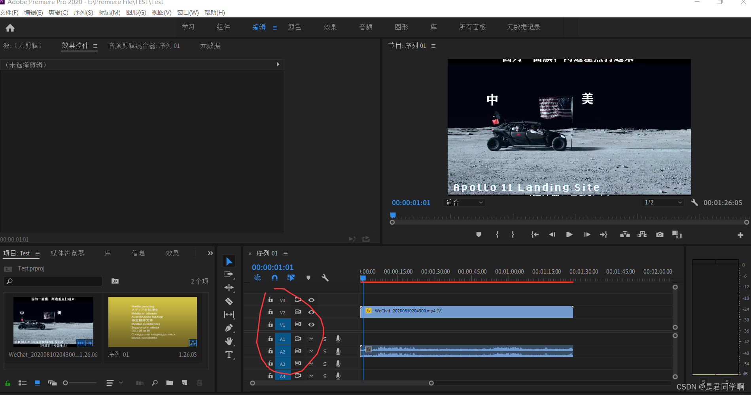Switch project panel to freeform view
This screenshot has height=395, width=751.
click(52, 383)
